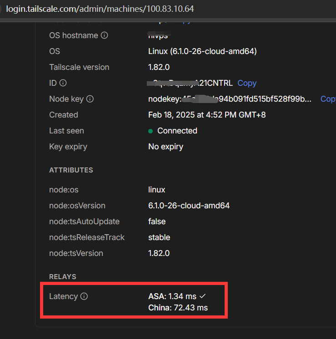Click the linux attribute value
The width and height of the screenshot is (336, 339).
point(156,190)
